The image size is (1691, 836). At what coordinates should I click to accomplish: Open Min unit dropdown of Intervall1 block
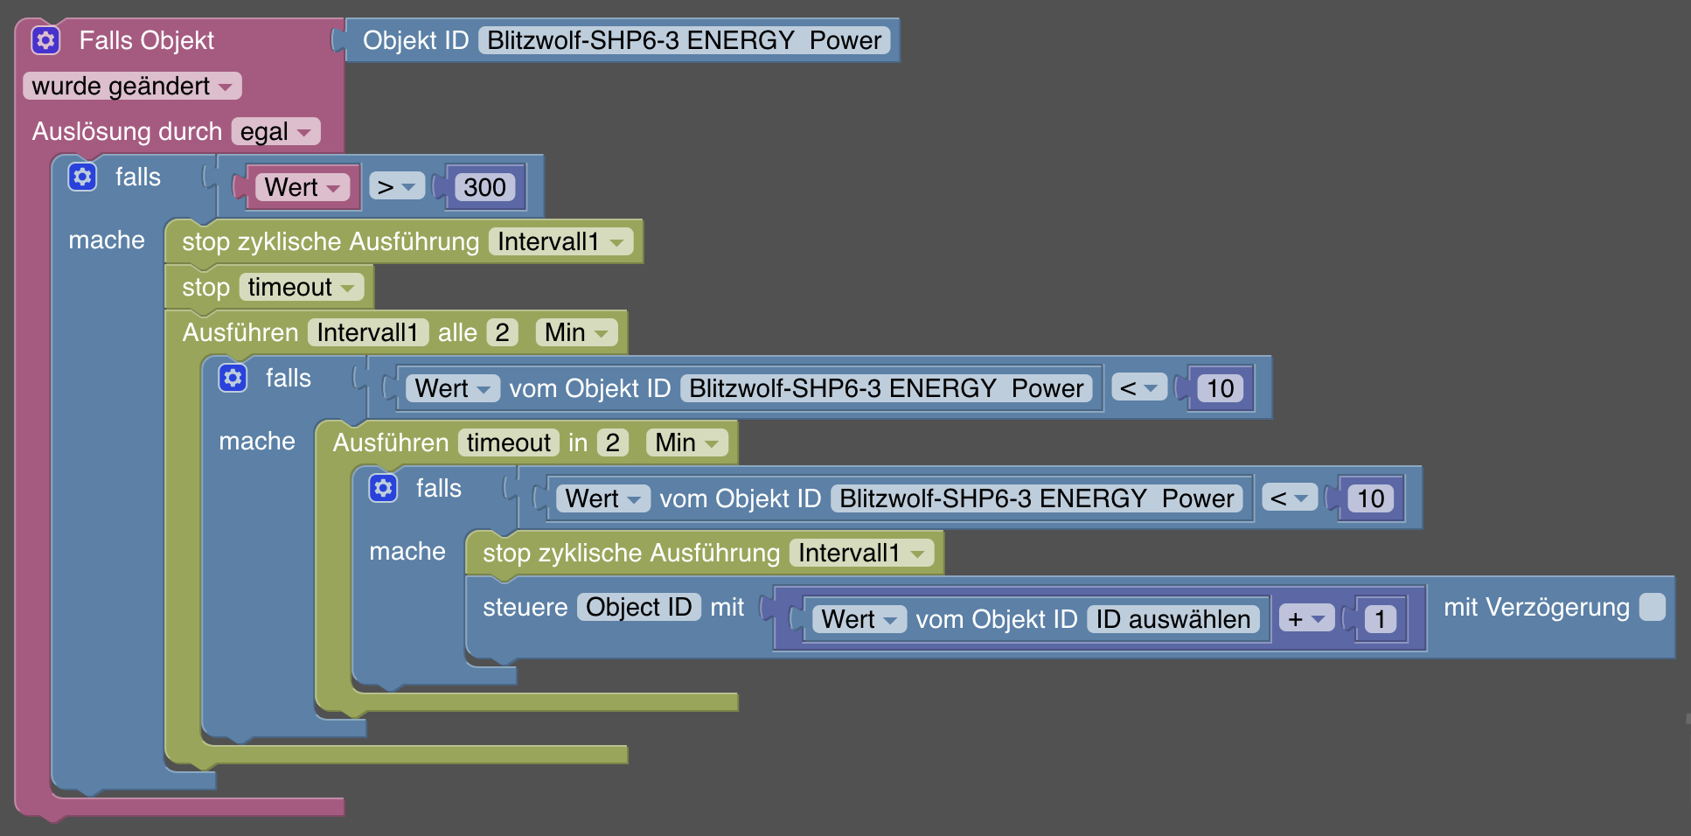click(577, 332)
